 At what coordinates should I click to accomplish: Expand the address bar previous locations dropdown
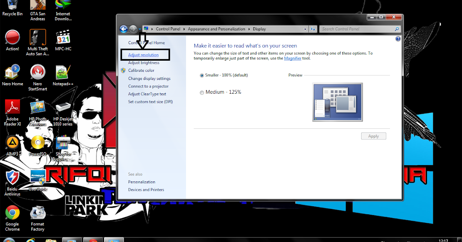[305, 29]
